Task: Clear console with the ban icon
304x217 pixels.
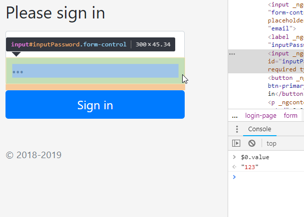Action: tap(252, 143)
